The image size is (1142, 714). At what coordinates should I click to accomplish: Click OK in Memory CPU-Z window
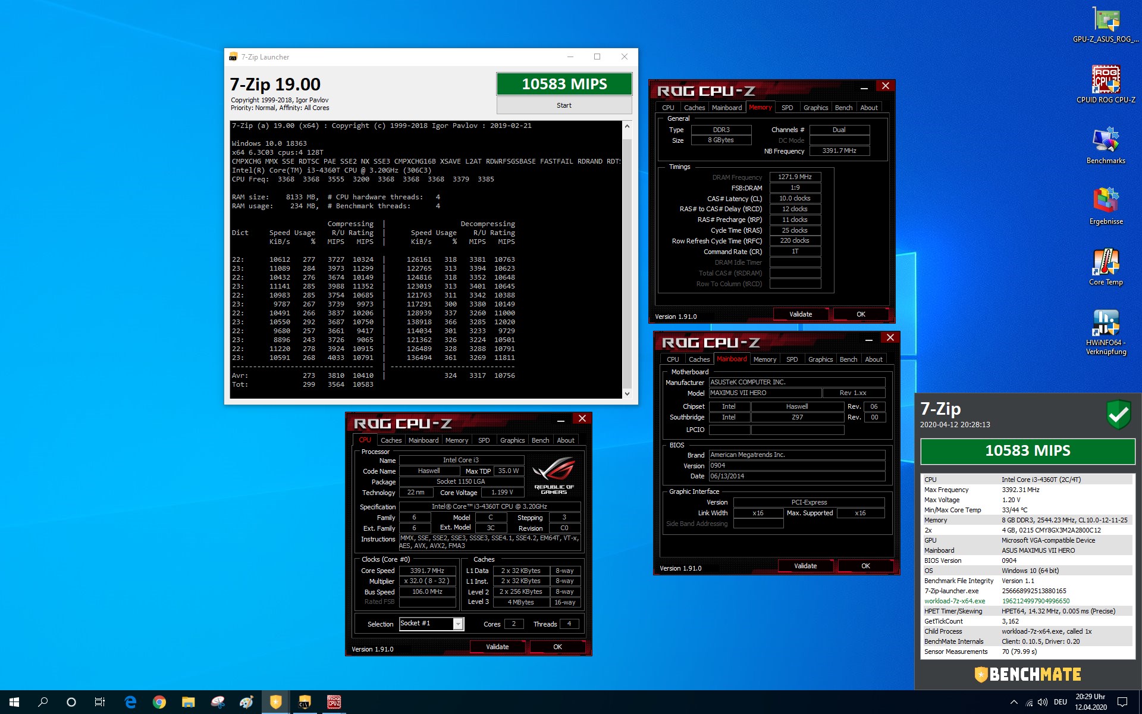coord(861,314)
